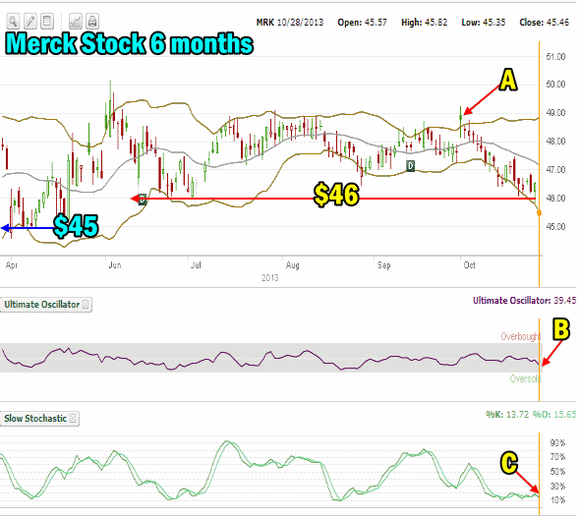Click the Low: 45.35 value

[x=483, y=23]
